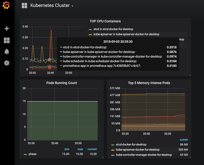Open the TOP CPU Containers panel title menu
The width and height of the screenshot is (204, 165).
(105, 21)
